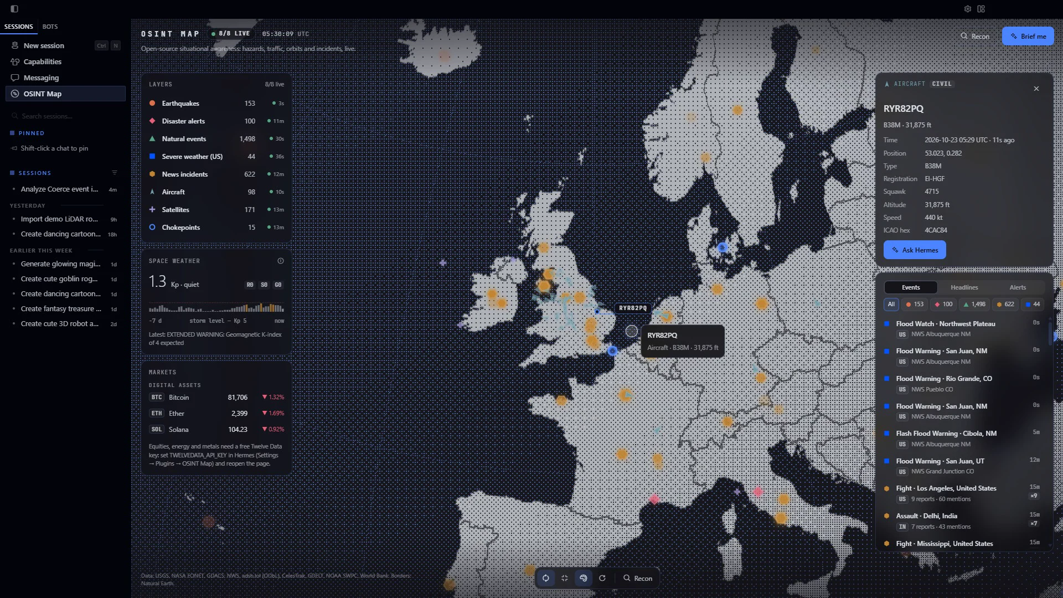Image resolution: width=1063 pixels, height=598 pixels.
Task: Switch to the BOTS sidebar tab
Action: click(x=50, y=27)
